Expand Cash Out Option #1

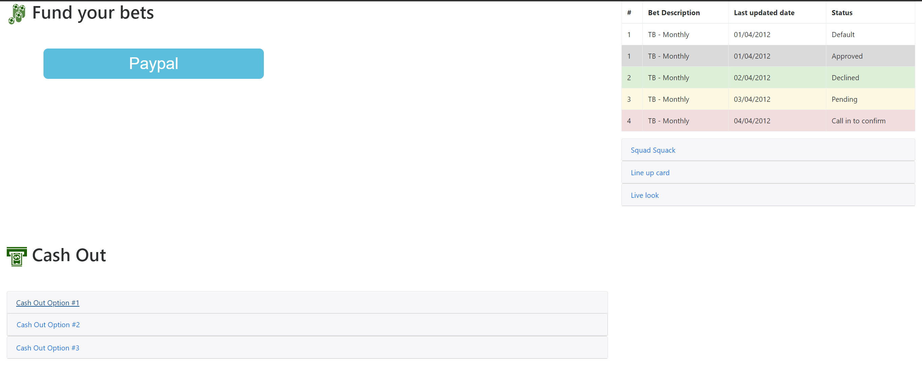[x=48, y=303]
